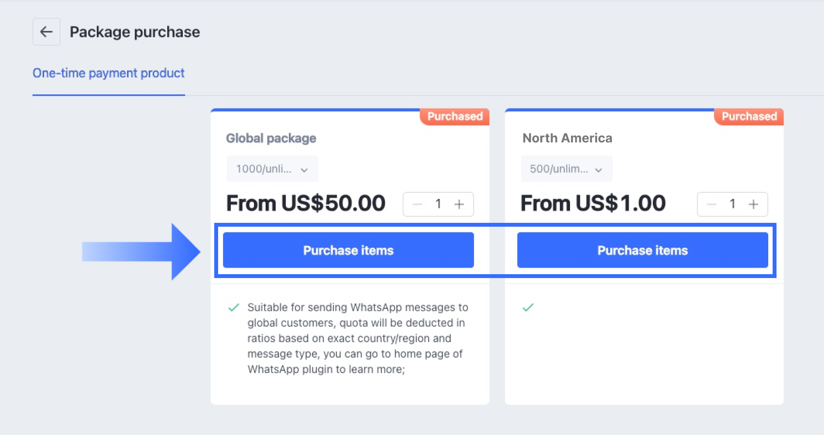824x435 pixels.
Task: Increase North America quantity with plus
Action: coord(753,204)
